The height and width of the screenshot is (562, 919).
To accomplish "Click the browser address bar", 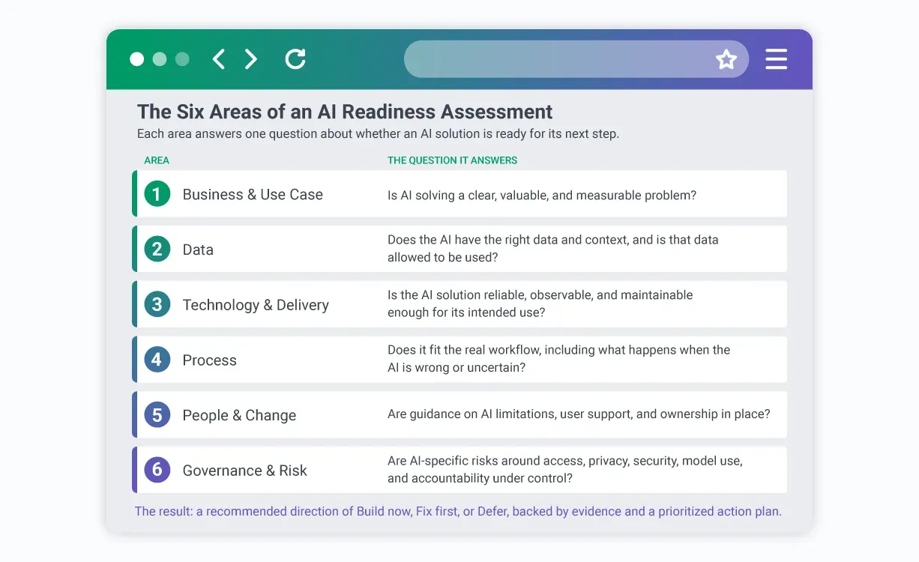I will point(576,59).
